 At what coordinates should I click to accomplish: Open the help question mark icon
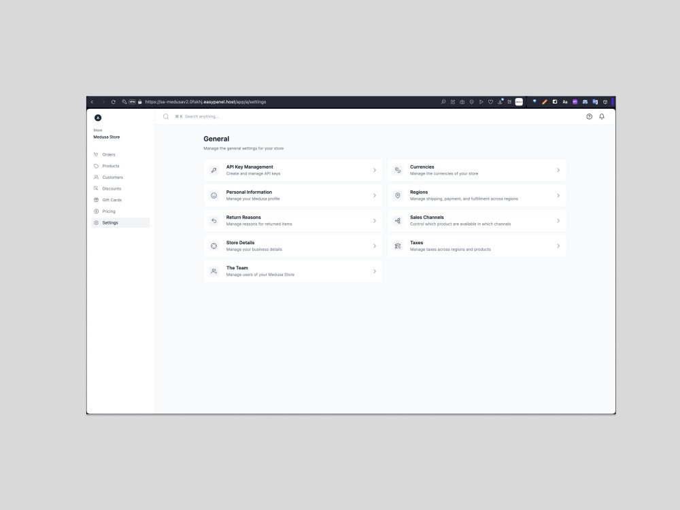coord(589,116)
